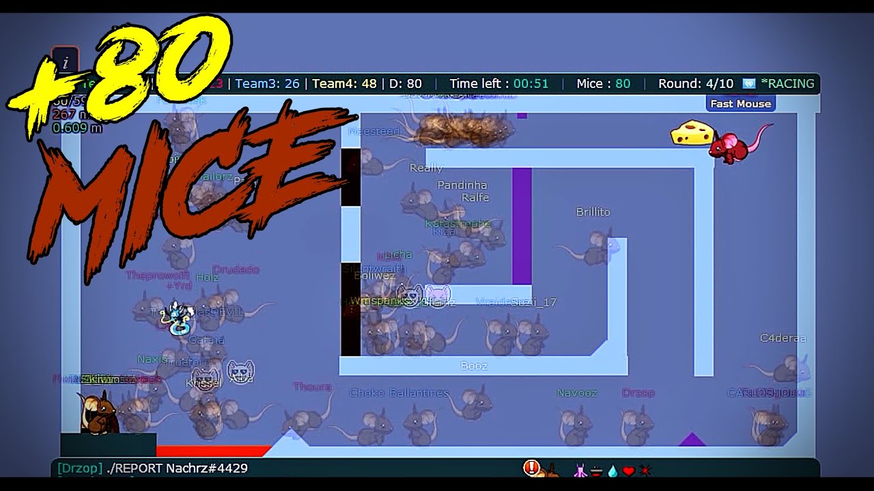Open the purple dress shop icon
Viewport: 874px width, 491px height.
pos(580,470)
